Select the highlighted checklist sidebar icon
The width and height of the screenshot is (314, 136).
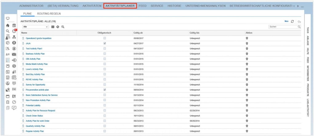(8, 60)
